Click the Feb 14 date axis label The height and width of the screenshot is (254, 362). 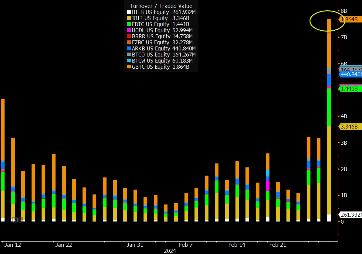tap(237, 245)
